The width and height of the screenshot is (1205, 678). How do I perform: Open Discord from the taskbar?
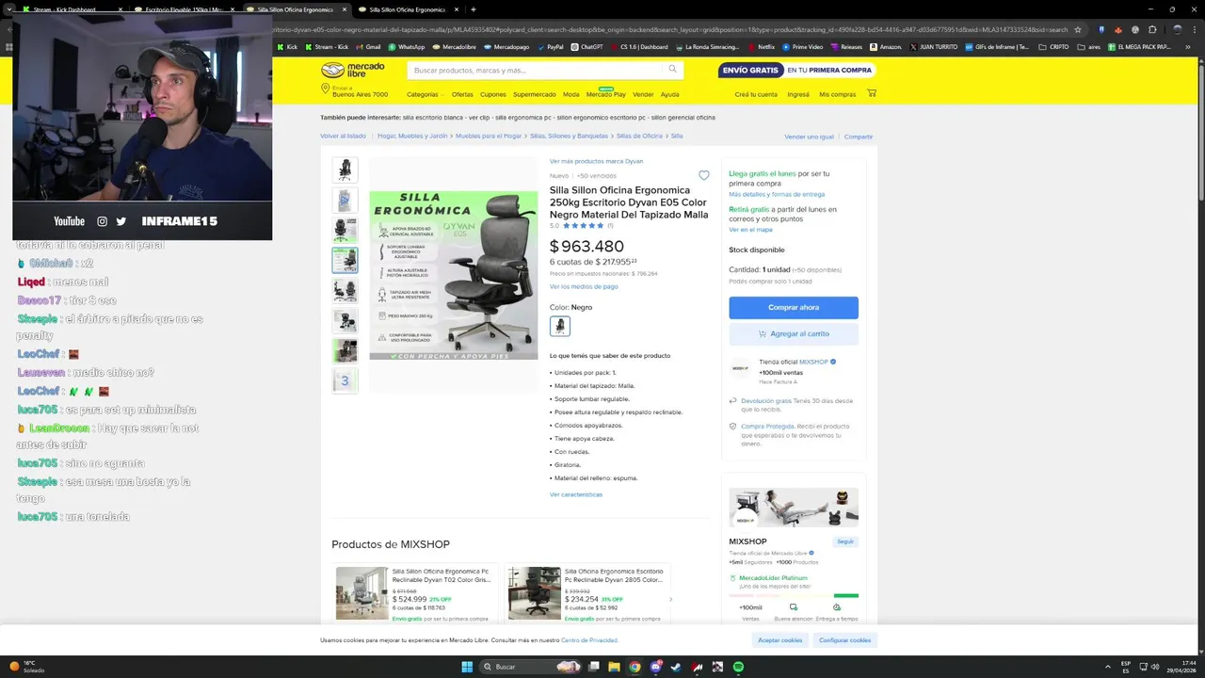tap(655, 667)
